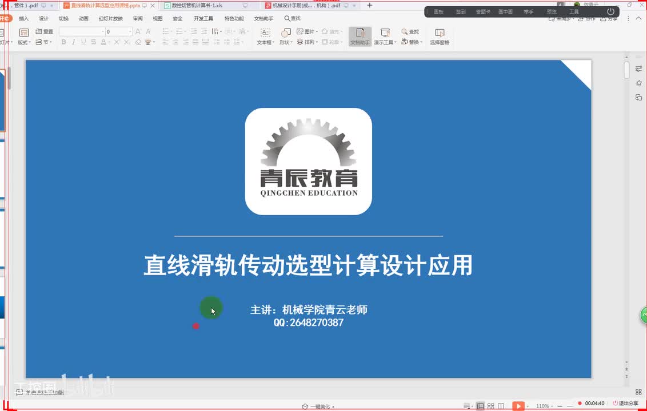647x411 pixels.
Task: Open the 图片 picture insert dropdown
Action: tap(307, 31)
